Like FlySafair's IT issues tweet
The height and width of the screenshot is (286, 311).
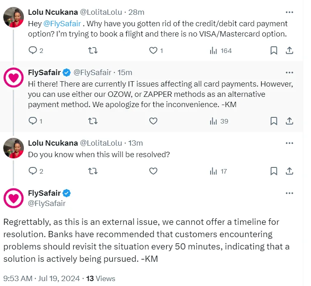tap(153, 121)
